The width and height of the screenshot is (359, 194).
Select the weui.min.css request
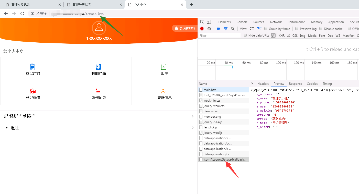click(223, 101)
